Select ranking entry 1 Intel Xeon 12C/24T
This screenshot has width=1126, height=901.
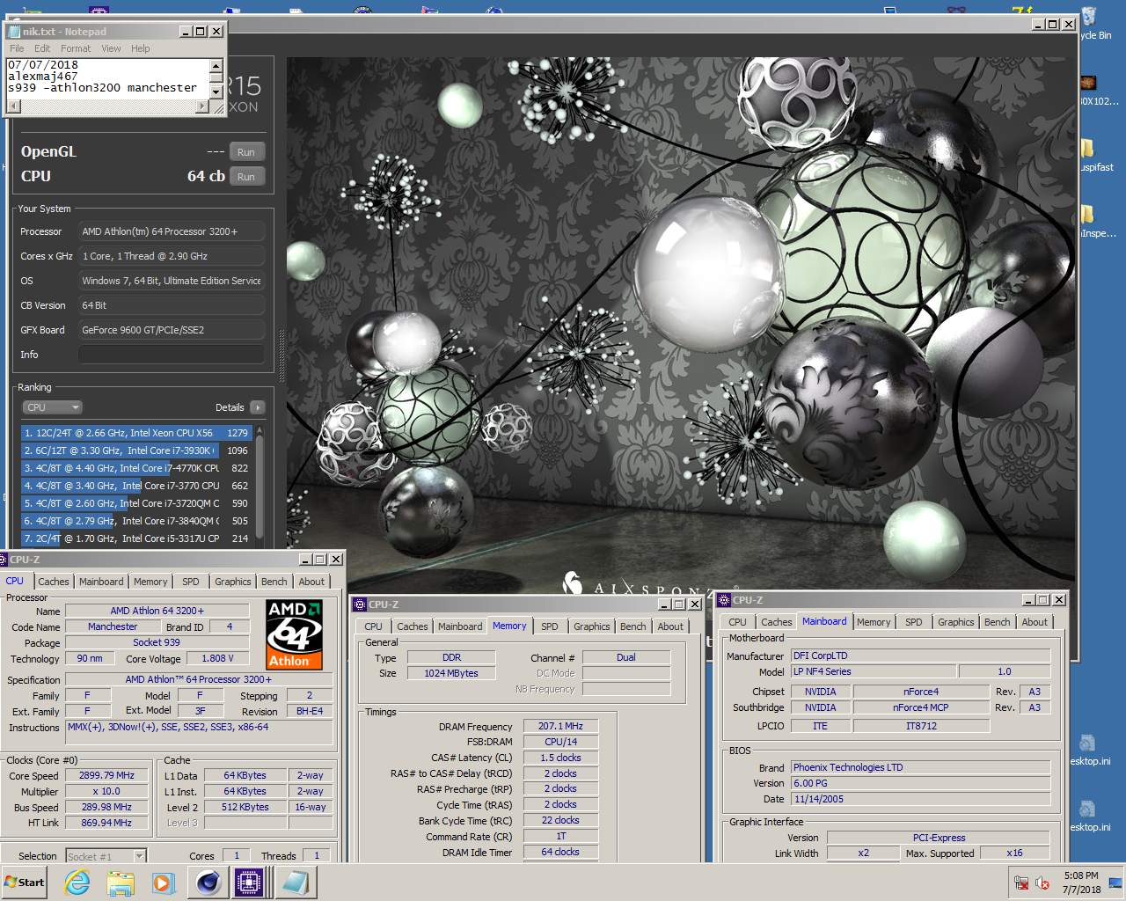coord(136,433)
